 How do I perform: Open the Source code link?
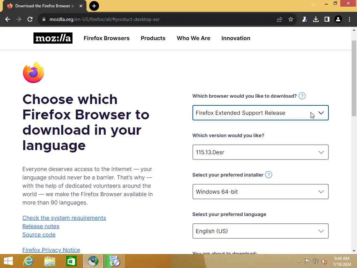point(39,235)
